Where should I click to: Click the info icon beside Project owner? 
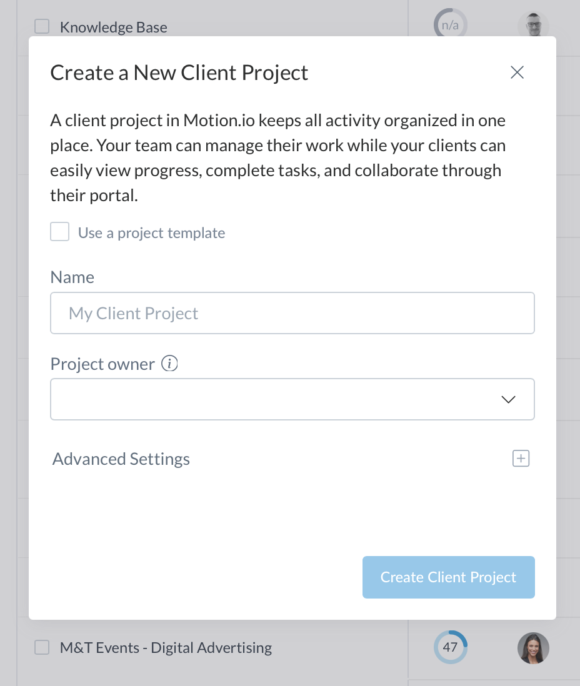[169, 364]
